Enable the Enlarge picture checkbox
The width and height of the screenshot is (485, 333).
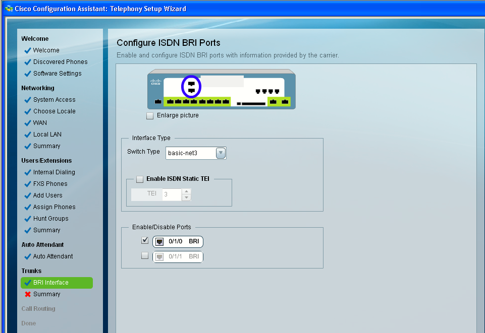150,116
